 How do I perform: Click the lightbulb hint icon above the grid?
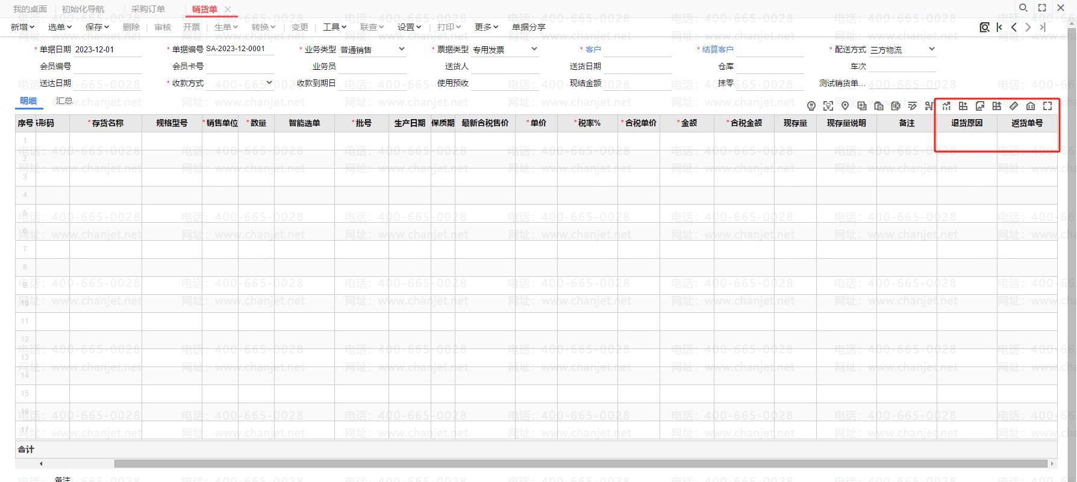tap(811, 107)
